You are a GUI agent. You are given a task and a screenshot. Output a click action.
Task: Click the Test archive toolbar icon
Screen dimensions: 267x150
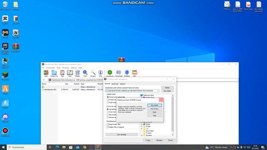coord(62,73)
